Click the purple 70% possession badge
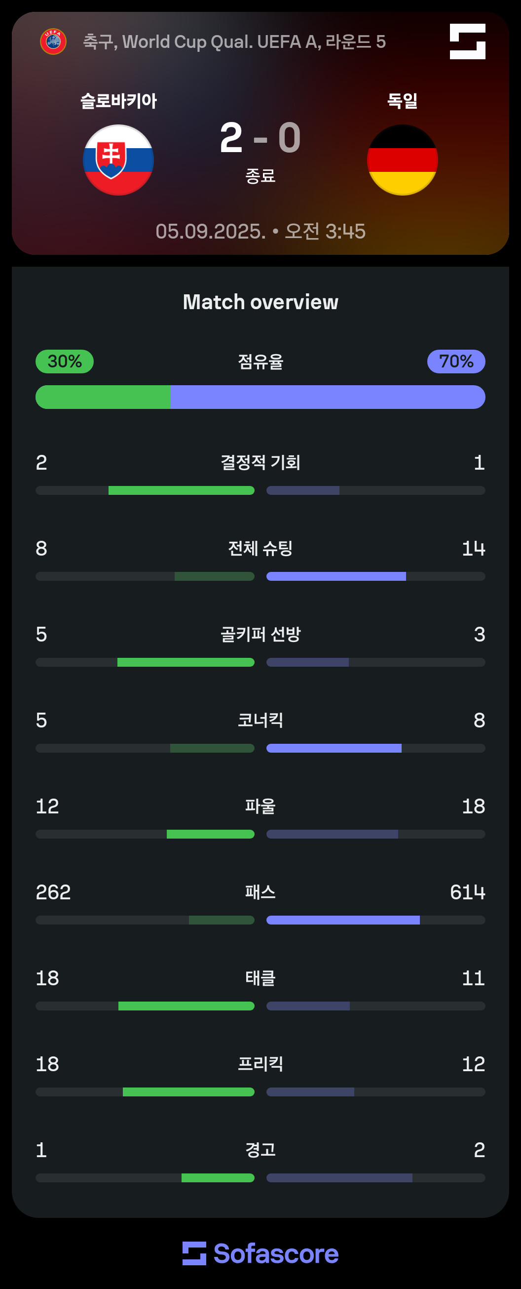 (x=455, y=362)
